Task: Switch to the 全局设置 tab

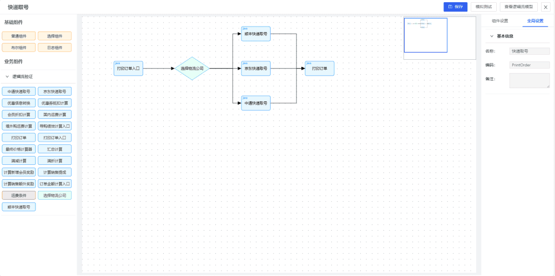Action: point(536,20)
